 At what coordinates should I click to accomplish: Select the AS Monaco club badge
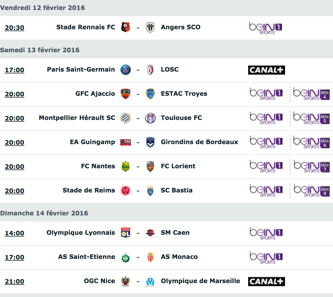click(x=150, y=257)
